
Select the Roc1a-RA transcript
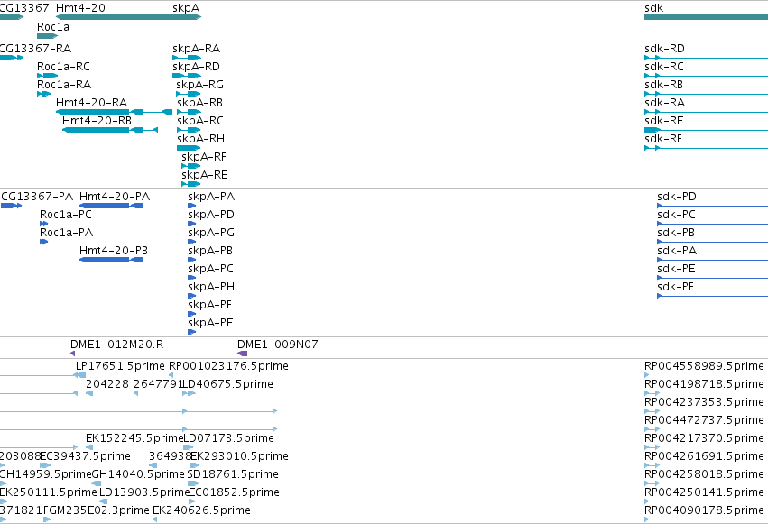(64, 85)
